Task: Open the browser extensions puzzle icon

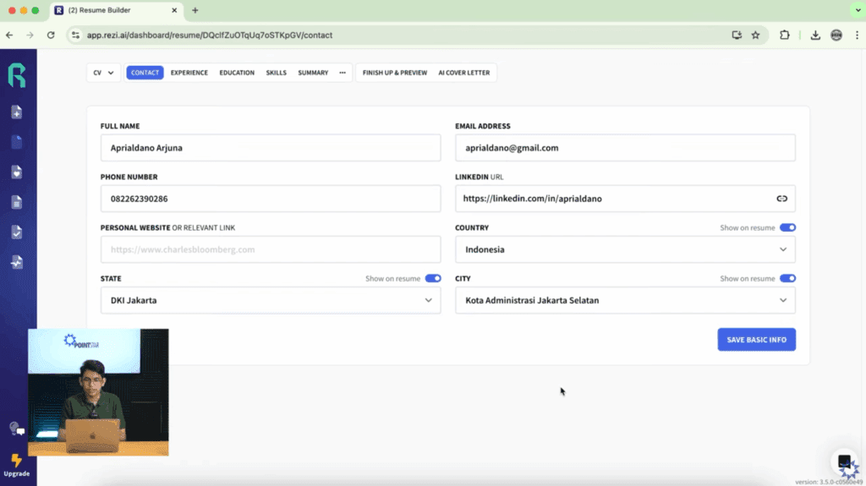Action: click(785, 35)
